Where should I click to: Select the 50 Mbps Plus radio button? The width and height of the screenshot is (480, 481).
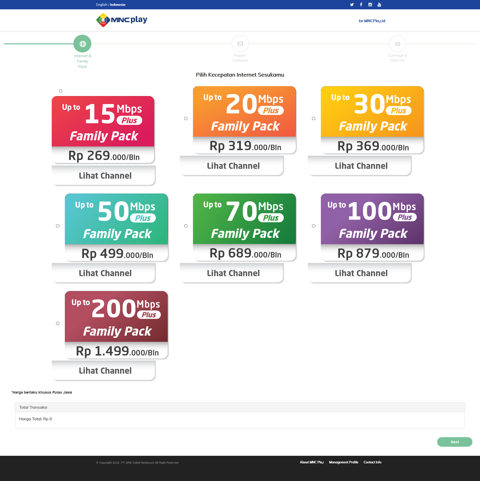pyautogui.click(x=58, y=226)
